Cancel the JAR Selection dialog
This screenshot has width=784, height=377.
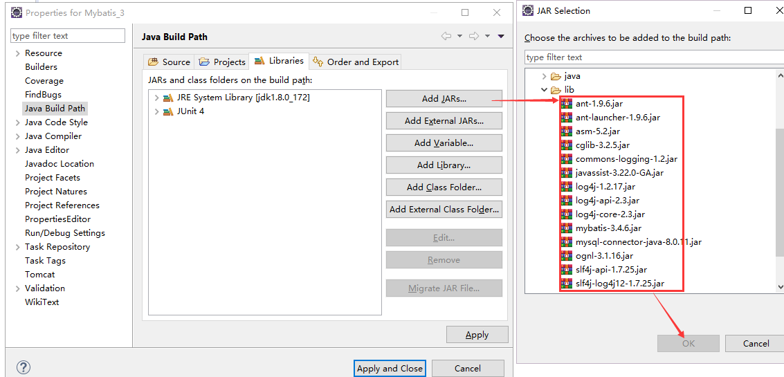(x=755, y=344)
